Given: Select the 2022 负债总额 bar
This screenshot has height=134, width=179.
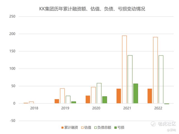Looking at the screenshot, I should click(161, 79).
